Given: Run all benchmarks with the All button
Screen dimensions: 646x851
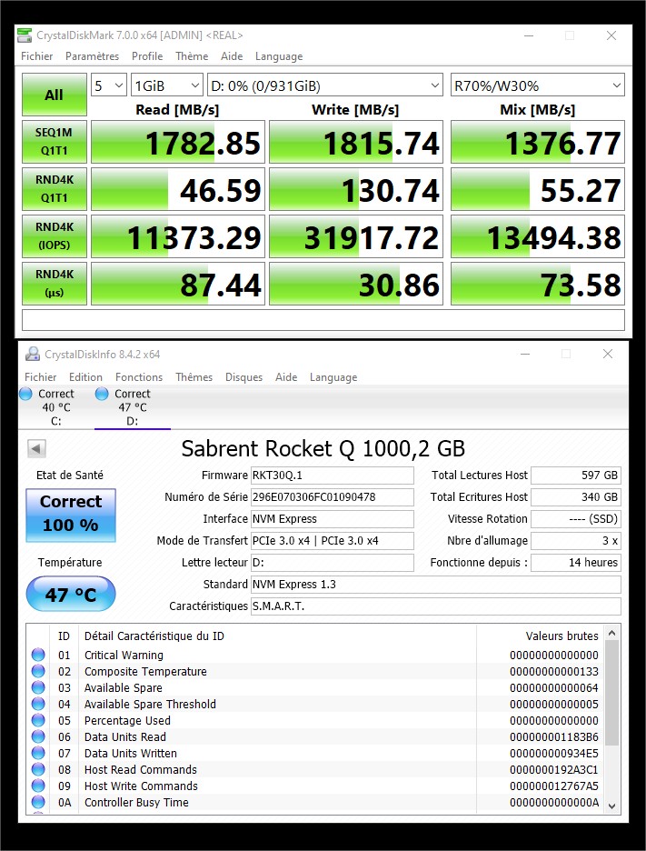Looking at the screenshot, I should 55,95.
